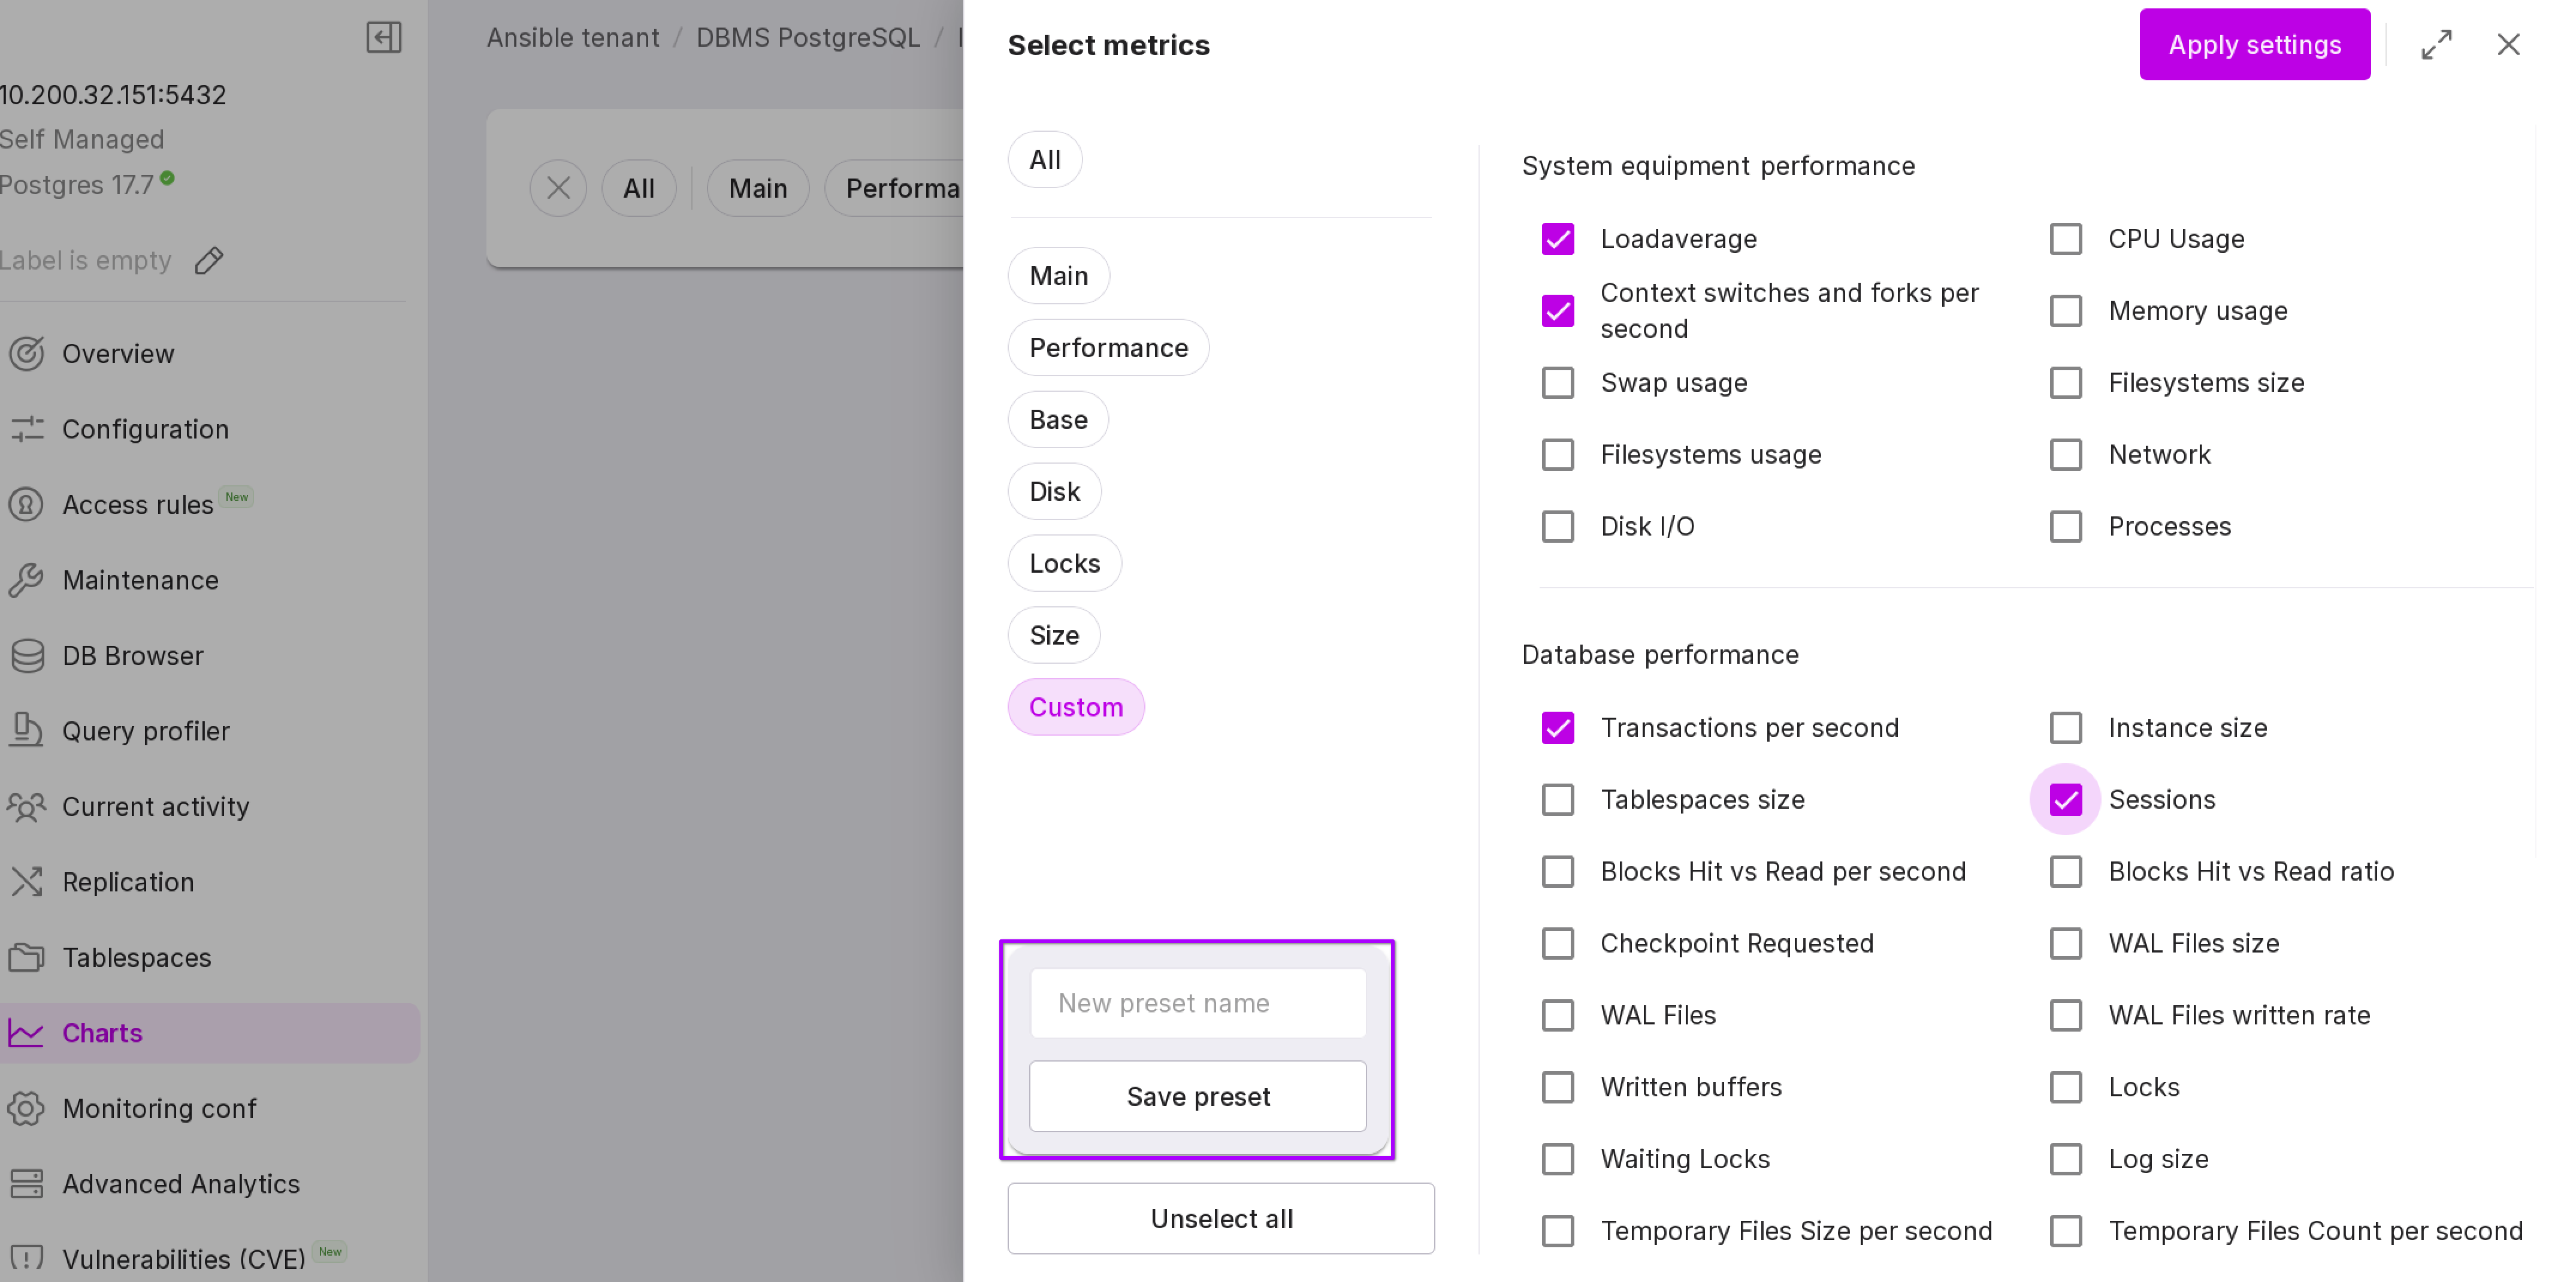Focus the New preset name field
The width and height of the screenshot is (2576, 1282).
click(x=1197, y=1003)
